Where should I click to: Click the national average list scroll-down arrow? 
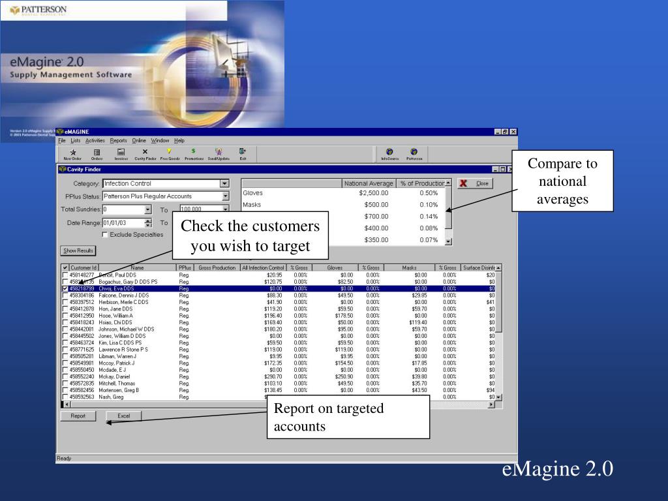(x=448, y=241)
